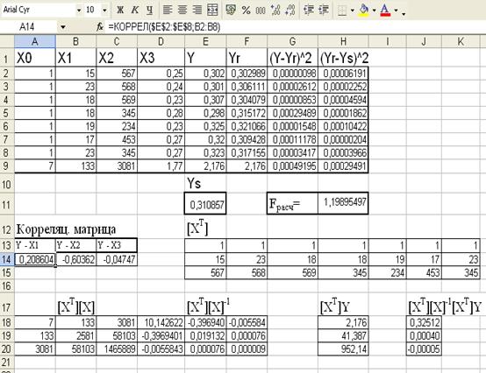Apply red font color button

coord(385,10)
